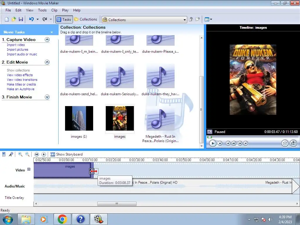Click the Split Clip icon
The height and width of the screenshot is (225, 300).
coord(285,143)
